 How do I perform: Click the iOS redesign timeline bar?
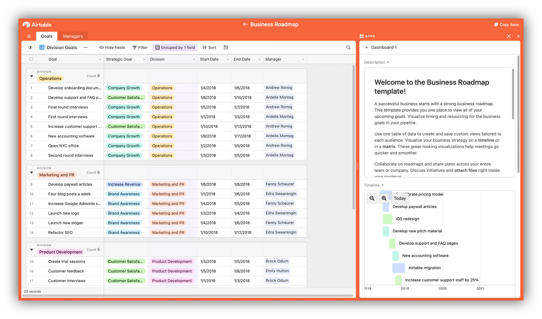click(388, 219)
